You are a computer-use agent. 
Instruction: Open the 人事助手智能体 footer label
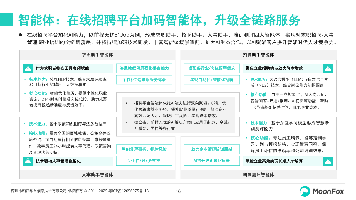[x=97, y=175]
